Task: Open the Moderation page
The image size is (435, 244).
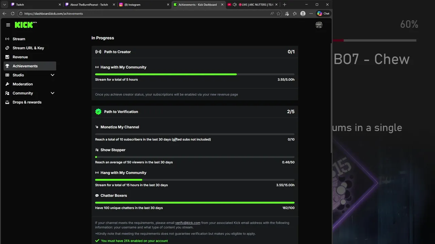Action: [x=30, y=84]
